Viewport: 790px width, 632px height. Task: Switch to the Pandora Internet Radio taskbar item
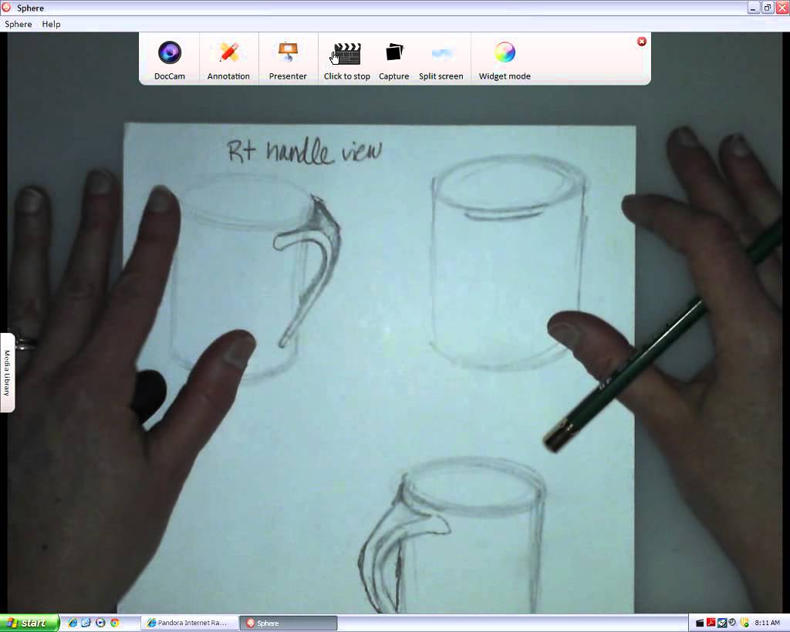click(188, 622)
